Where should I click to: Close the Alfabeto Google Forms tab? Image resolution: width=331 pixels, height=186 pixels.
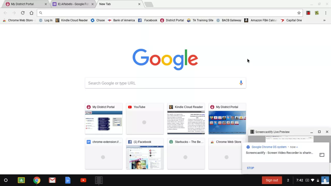(x=93, y=4)
